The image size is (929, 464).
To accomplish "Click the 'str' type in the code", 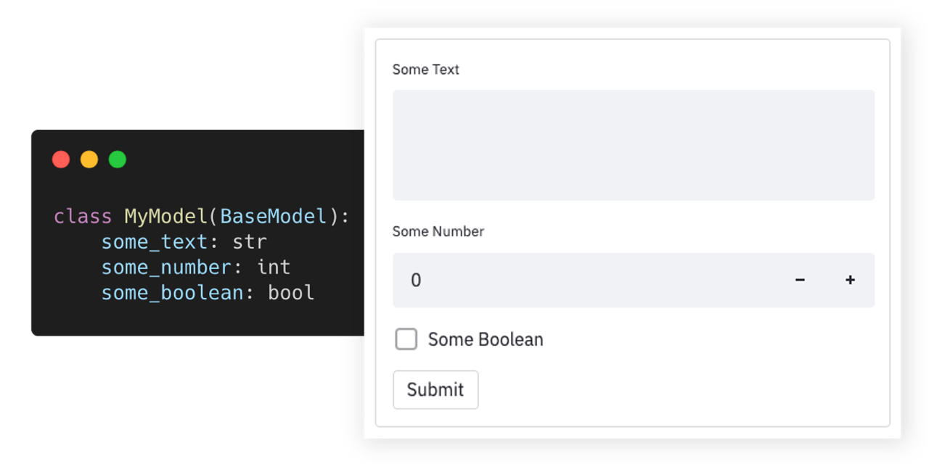I will [250, 242].
